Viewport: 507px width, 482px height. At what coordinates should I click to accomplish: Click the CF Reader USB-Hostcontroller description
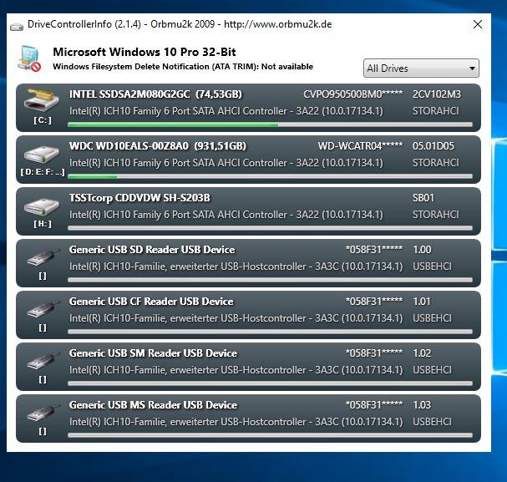(x=236, y=318)
